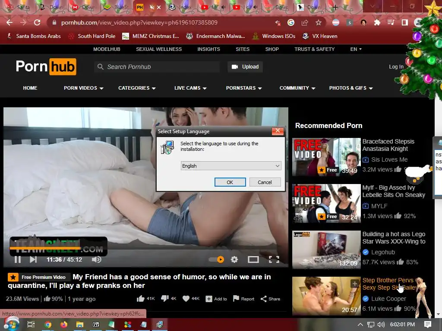Open the notification center icon
The height and width of the screenshot is (331, 442).
point(428,325)
